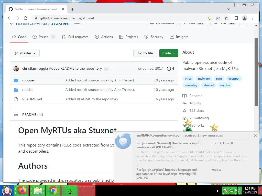Click the README.md file icon
Screen dimensions: 262x196
pyautogui.click(x=16, y=99)
